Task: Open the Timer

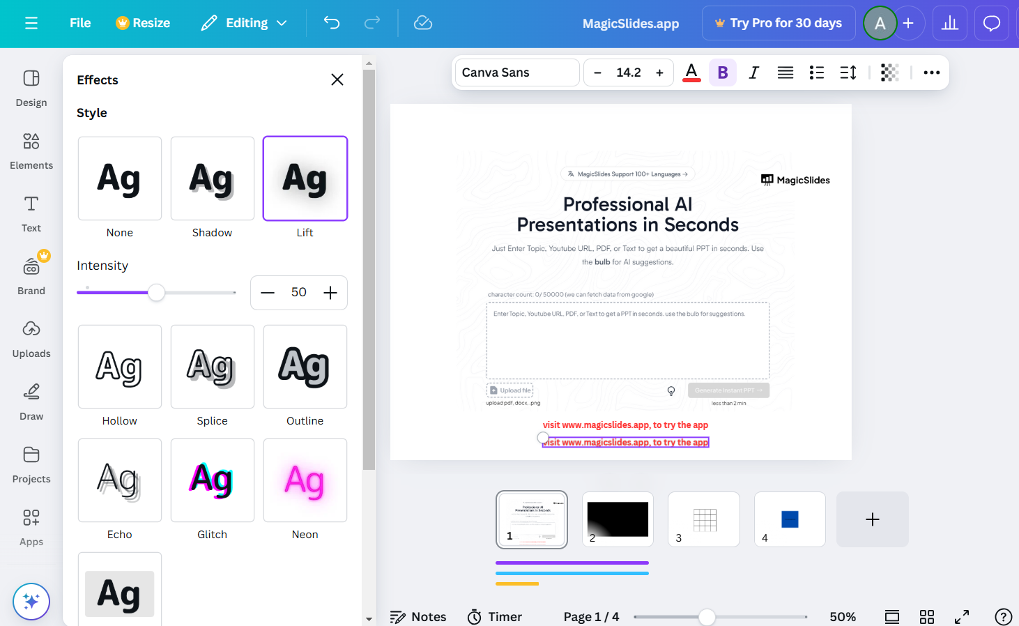Action: [495, 617]
